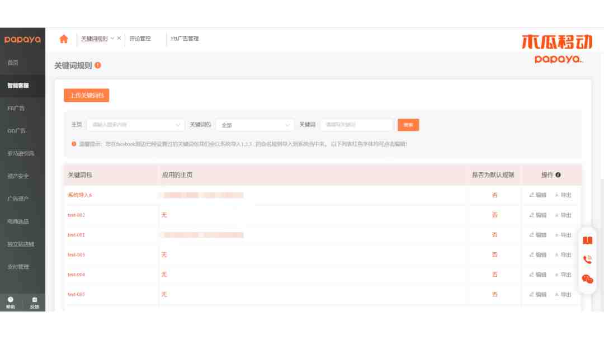604x340 pixels.
Task: Click the papaya logo in sidebar
Action: tap(22, 39)
